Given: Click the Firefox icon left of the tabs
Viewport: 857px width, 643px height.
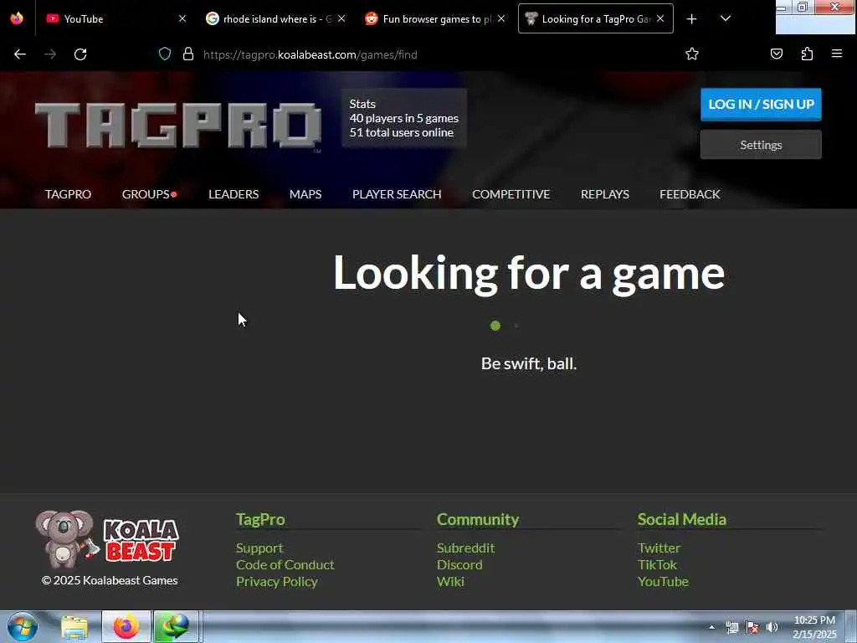Looking at the screenshot, I should [x=17, y=18].
